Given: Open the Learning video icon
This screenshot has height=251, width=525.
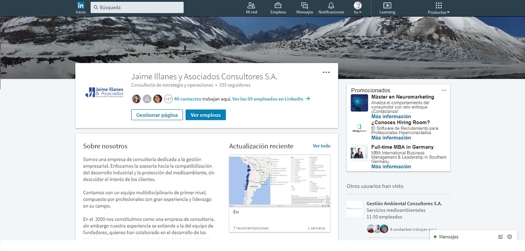Looking at the screenshot, I should pyautogui.click(x=387, y=5).
